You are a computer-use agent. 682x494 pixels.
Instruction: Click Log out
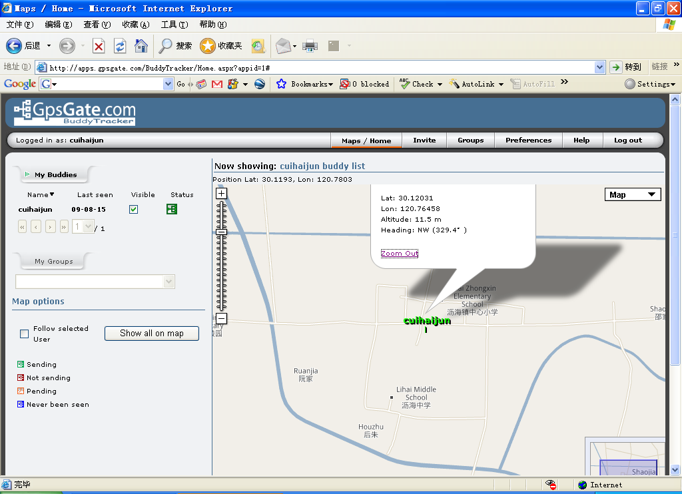pyautogui.click(x=628, y=140)
